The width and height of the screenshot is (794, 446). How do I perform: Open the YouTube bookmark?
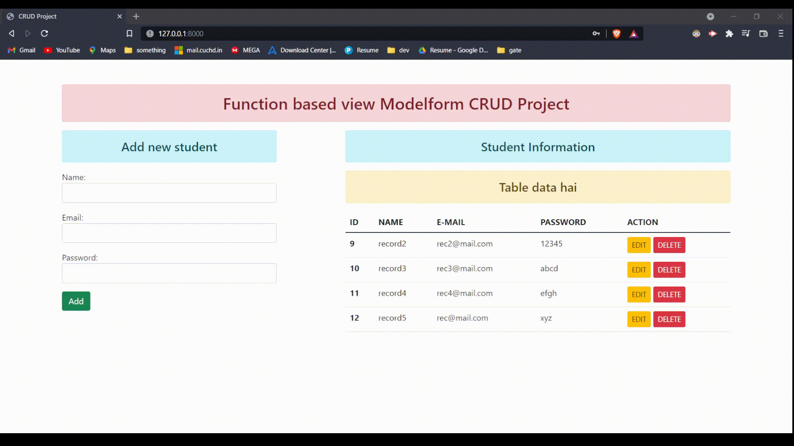[62, 50]
